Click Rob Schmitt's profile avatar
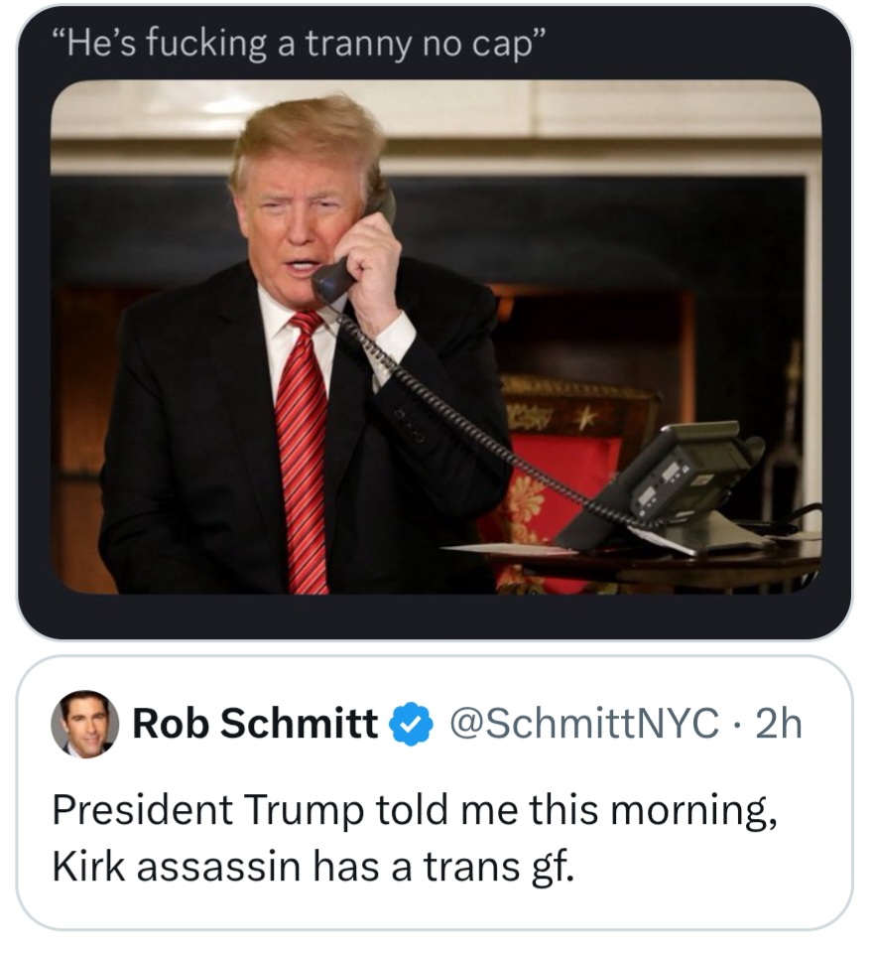 [85, 725]
